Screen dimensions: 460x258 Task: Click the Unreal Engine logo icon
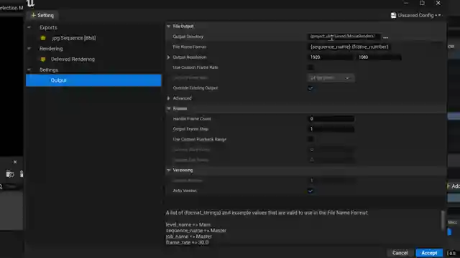coord(30,3)
